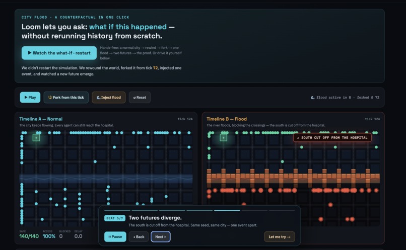The height and width of the screenshot is (250, 406).
Task: Click the first beat progress segment
Action: click(117, 210)
